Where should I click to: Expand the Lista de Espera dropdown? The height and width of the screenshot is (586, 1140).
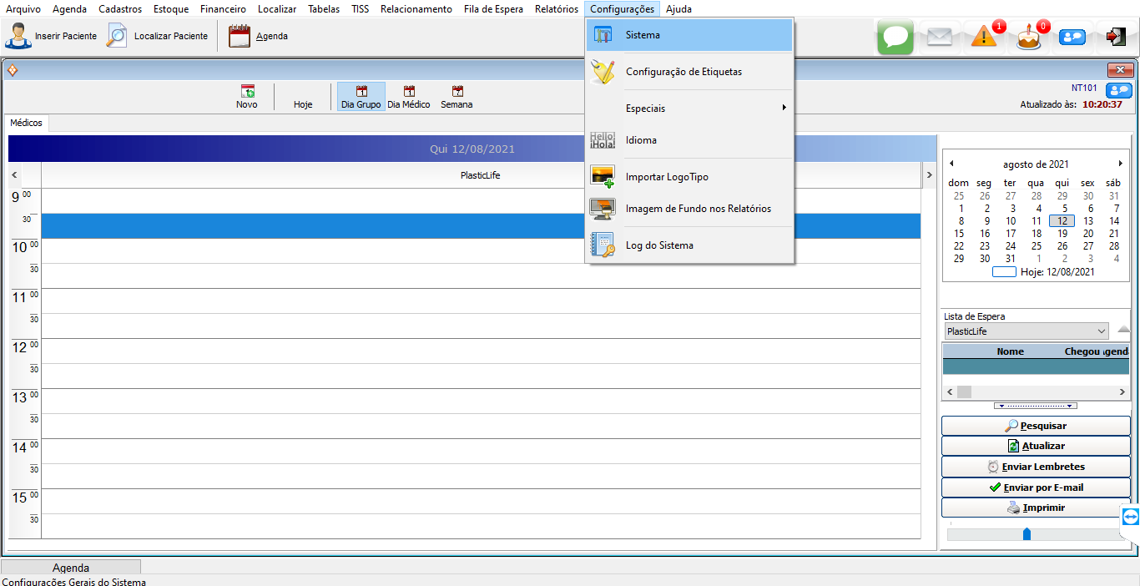pos(1101,331)
